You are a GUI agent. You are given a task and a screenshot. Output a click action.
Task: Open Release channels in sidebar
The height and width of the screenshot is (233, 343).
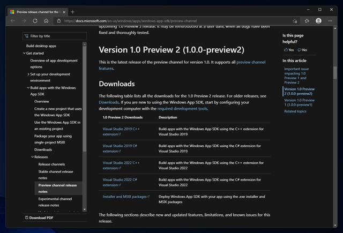pyautogui.click(x=51, y=164)
